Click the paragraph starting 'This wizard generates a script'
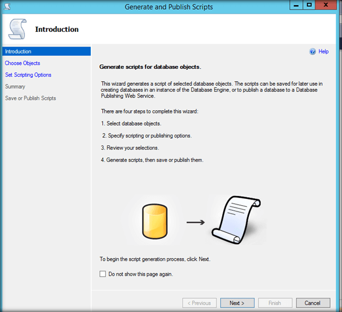This screenshot has height=312, width=342. tap(211, 90)
